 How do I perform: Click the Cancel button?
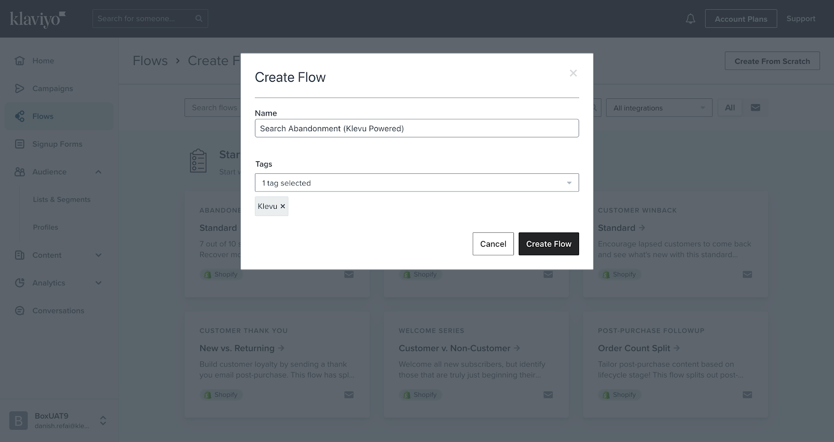pyautogui.click(x=493, y=244)
